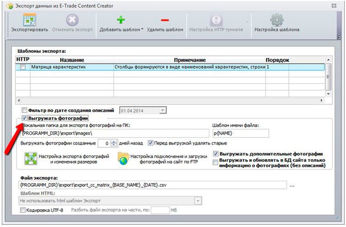Open the gear Настройка шаблона icon
Screen dimensions: 346x227
[x=277, y=20]
